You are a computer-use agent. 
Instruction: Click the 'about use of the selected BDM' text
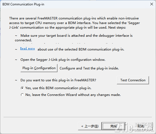pyautogui.click(x=81, y=49)
